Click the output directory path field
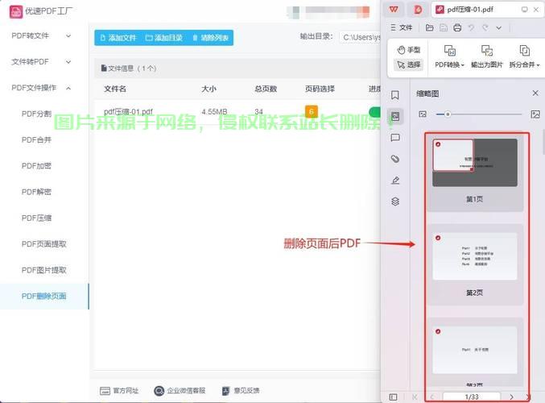The height and width of the screenshot is (403, 545). (361, 37)
